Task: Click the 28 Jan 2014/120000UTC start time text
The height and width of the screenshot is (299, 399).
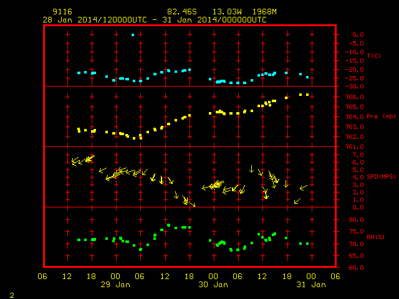Action: pos(95,20)
